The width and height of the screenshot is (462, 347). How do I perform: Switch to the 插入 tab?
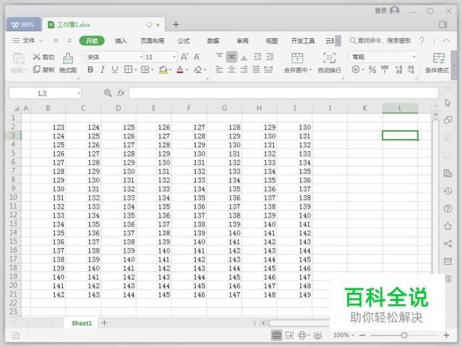click(x=121, y=41)
